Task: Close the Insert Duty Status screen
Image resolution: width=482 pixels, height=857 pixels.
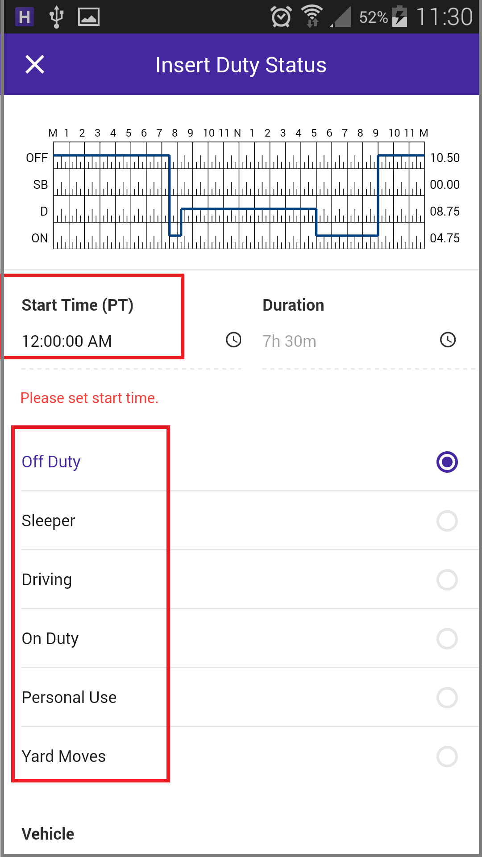Action: click(35, 65)
